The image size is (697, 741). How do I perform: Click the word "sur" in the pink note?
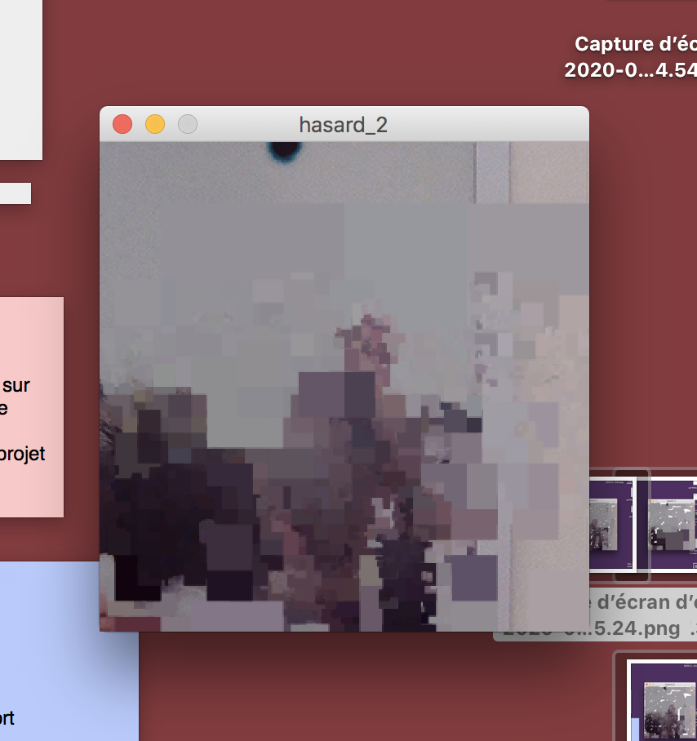pos(16,384)
